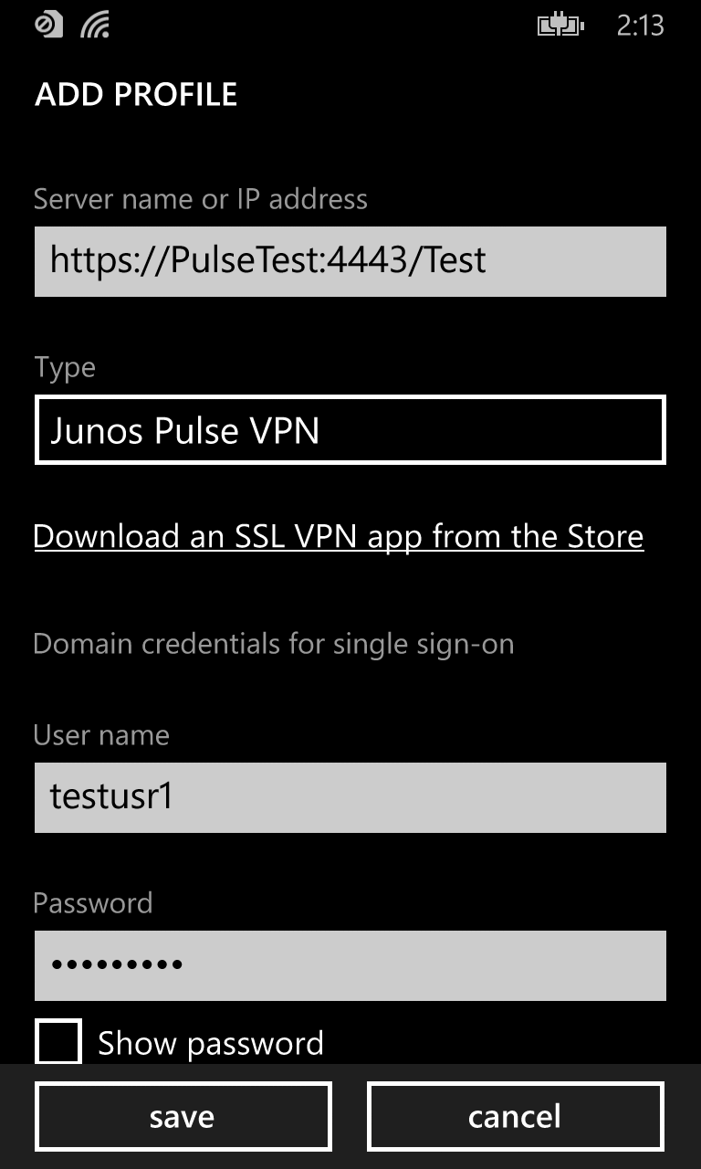
Task: Tap the 'Password' field label
Action: tap(93, 903)
